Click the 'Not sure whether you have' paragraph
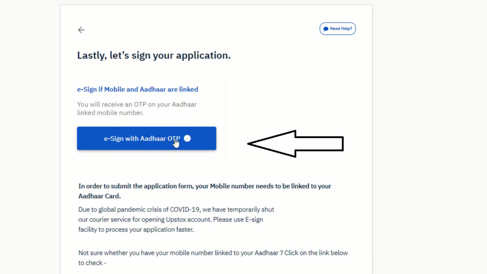Screen dimensions: 487x274 pos(213,258)
